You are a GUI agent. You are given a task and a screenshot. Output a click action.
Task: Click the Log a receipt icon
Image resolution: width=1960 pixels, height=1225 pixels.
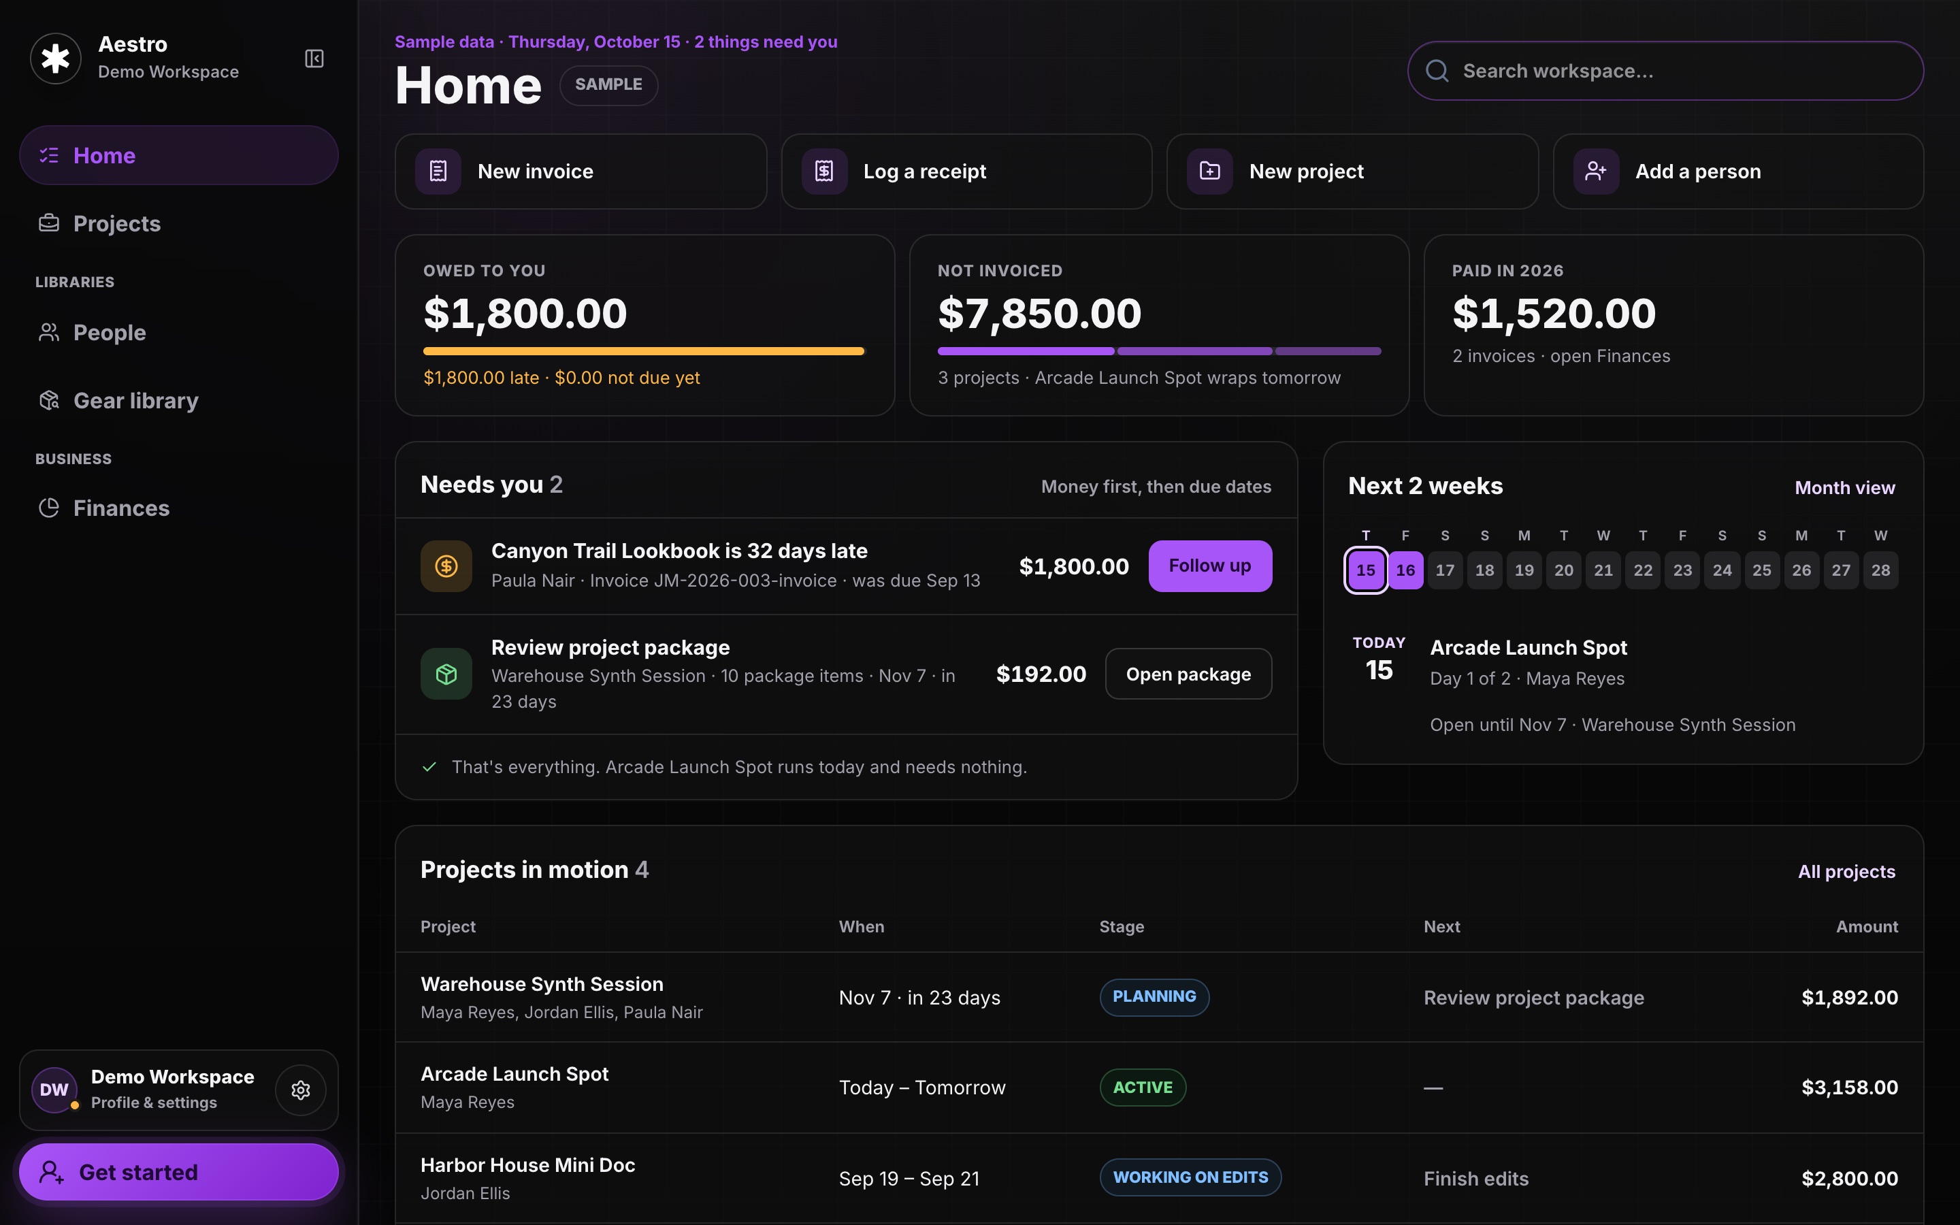(825, 171)
